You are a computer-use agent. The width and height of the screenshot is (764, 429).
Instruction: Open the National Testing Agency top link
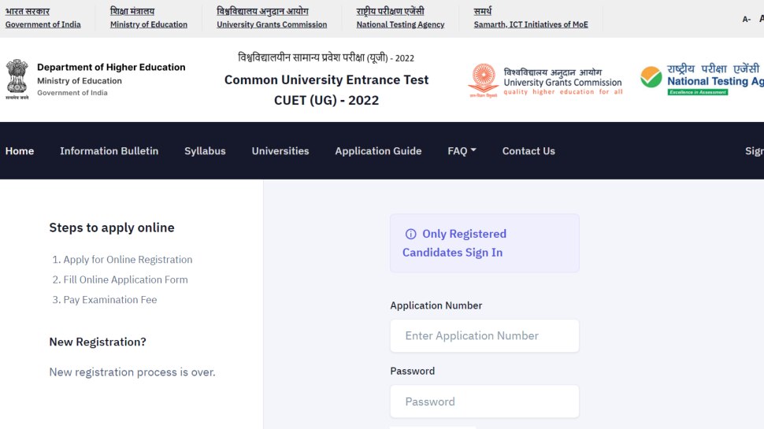(401, 24)
